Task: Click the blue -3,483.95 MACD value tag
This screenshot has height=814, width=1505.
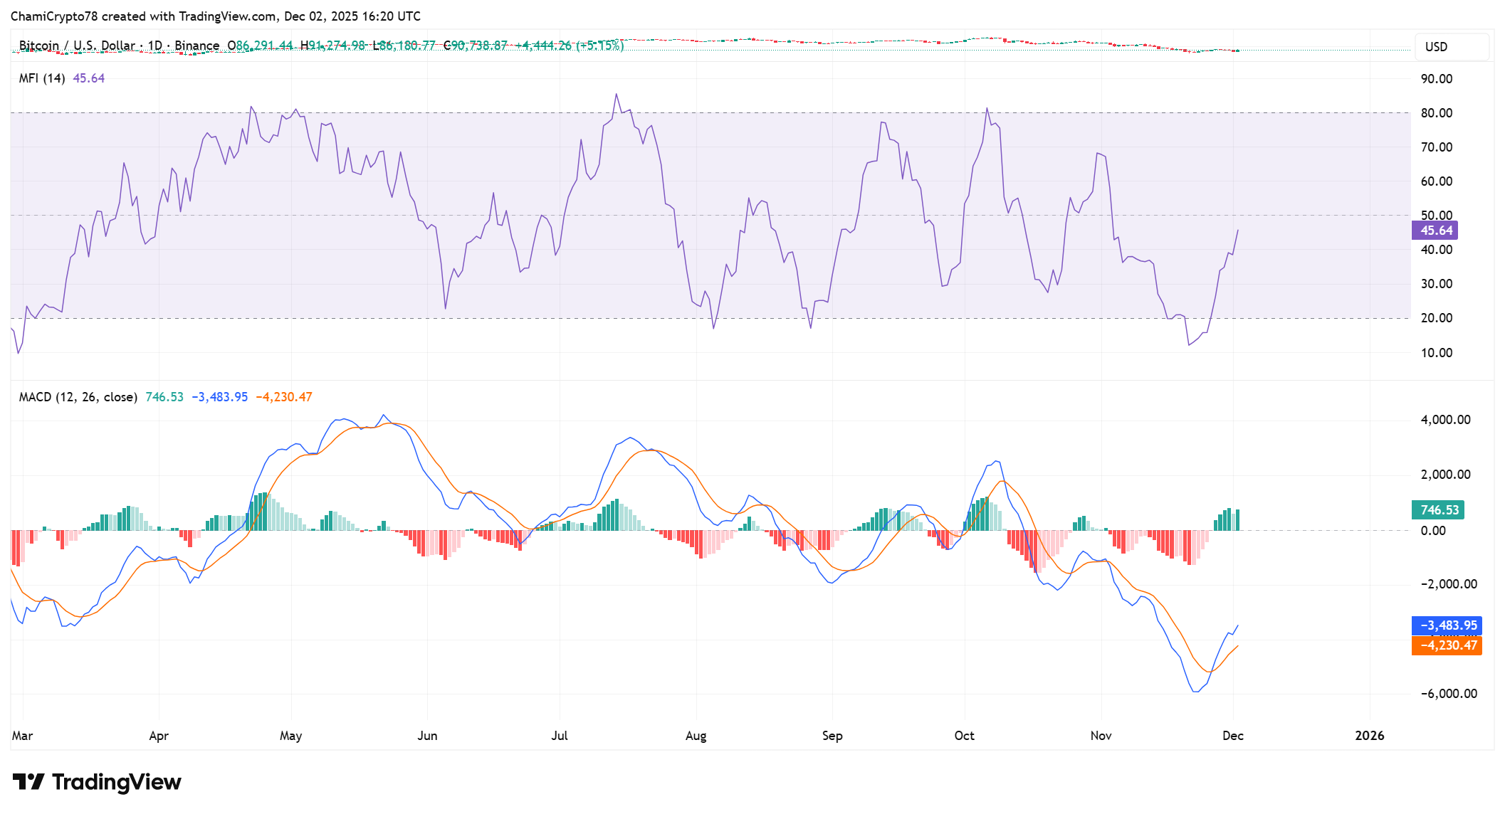Action: click(1447, 625)
